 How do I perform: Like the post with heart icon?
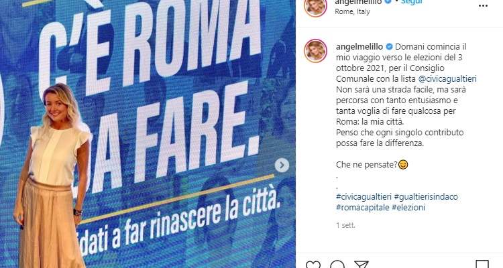click(x=313, y=265)
